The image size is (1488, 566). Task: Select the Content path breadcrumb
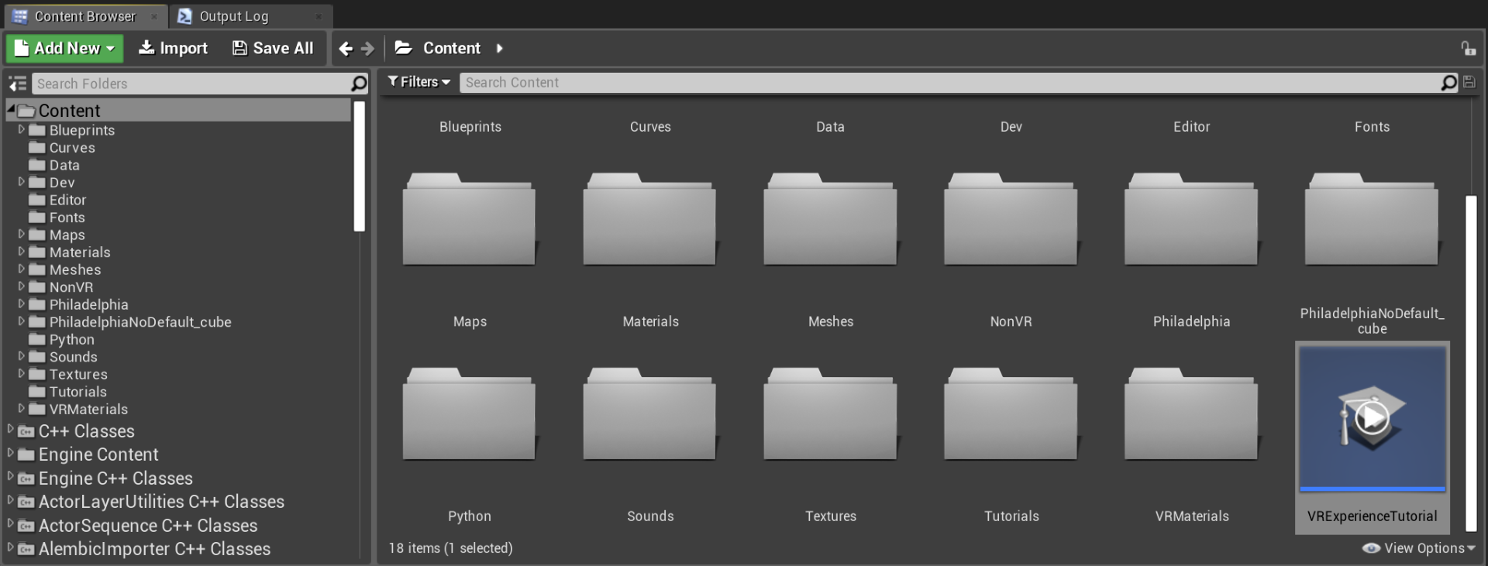452,48
